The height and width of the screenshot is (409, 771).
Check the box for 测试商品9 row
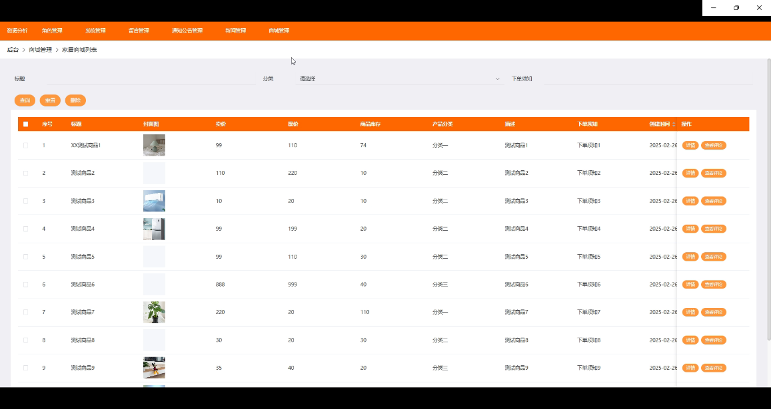25,368
